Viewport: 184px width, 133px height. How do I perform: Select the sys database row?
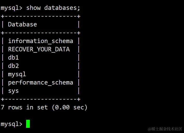click(13, 91)
